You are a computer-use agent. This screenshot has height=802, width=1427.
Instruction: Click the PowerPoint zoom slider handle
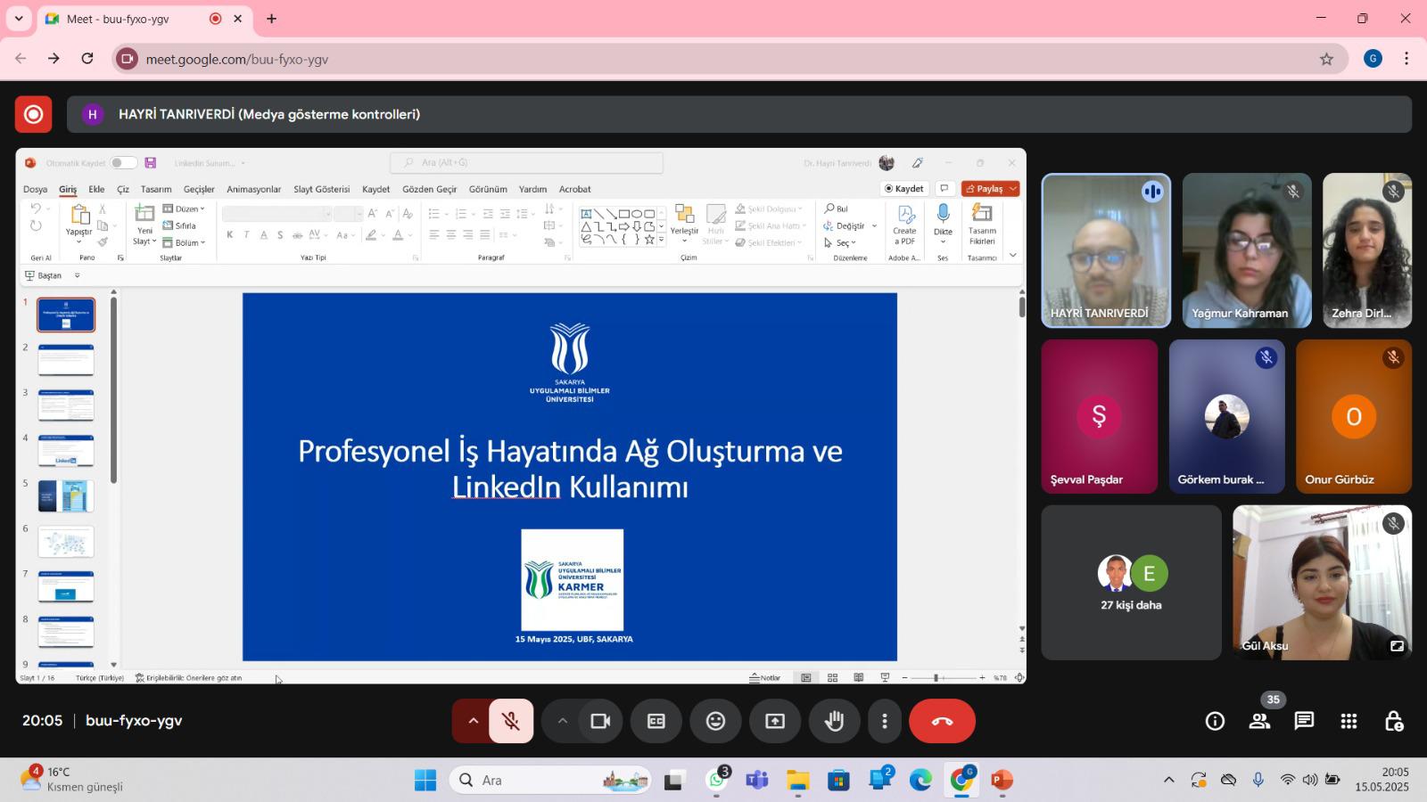tap(936, 678)
